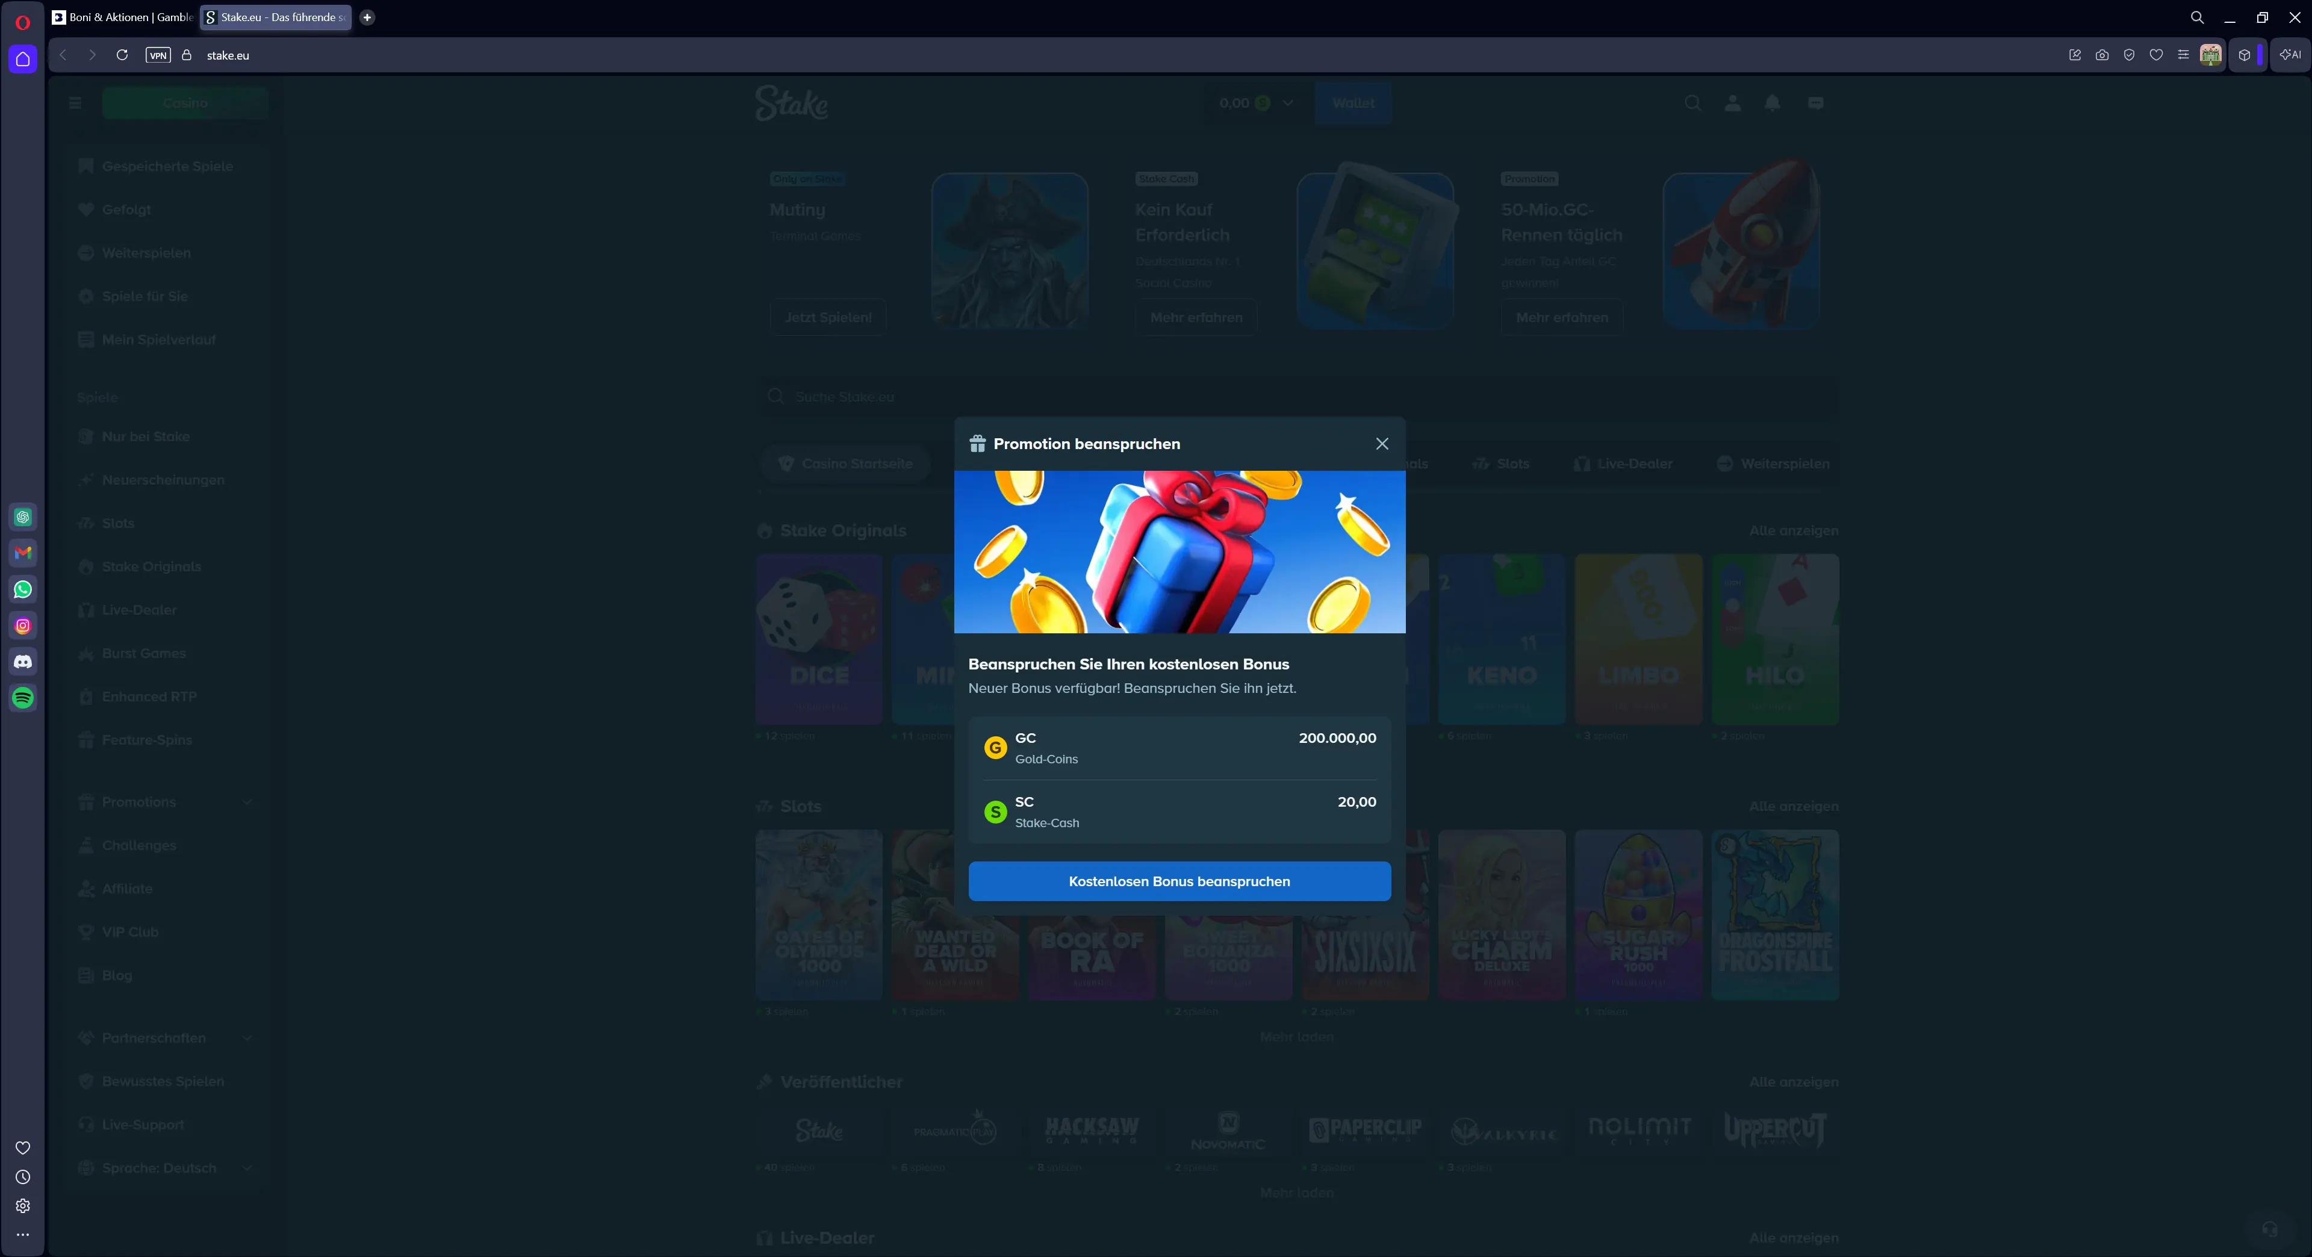The height and width of the screenshot is (1257, 2312).
Task: Open VIP Club in the sidebar
Action: tap(167, 932)
